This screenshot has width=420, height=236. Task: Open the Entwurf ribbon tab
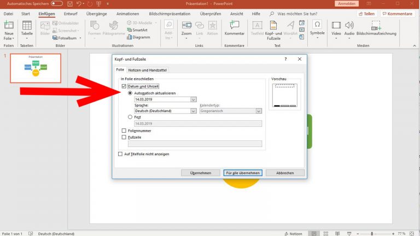pos(71,13)
